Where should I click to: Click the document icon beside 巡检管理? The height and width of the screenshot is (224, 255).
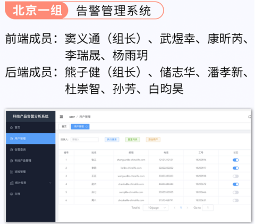pyautogui.click(x=12, y=172)
